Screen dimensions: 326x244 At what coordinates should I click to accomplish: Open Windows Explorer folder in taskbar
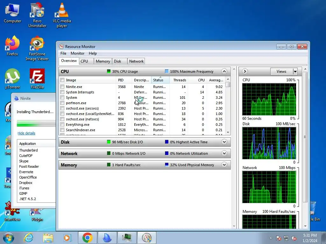coord(48,238)
